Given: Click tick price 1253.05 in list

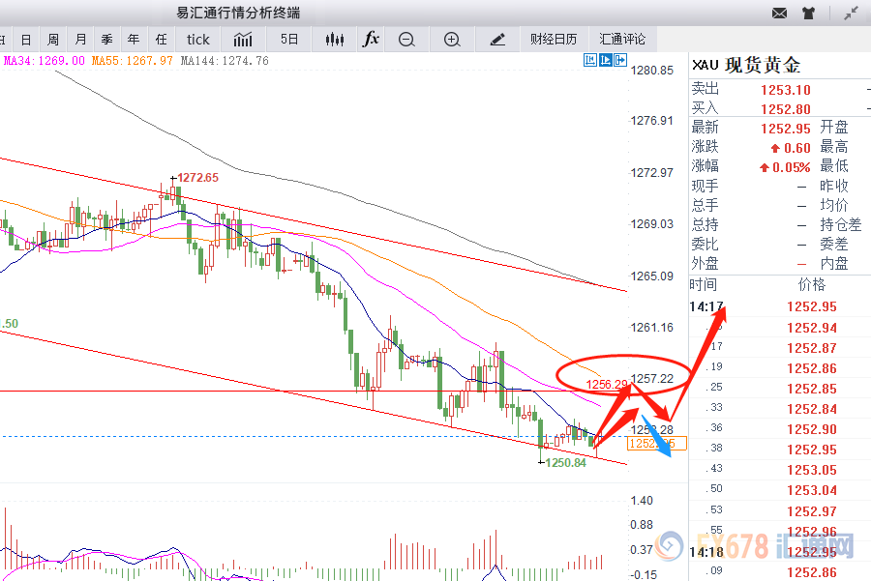Looking at the screenshot, I should (x=812, y=470).
